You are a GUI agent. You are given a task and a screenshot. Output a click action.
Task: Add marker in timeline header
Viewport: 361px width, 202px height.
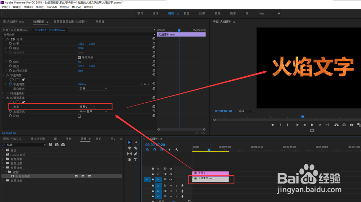[x=169, y=150]
